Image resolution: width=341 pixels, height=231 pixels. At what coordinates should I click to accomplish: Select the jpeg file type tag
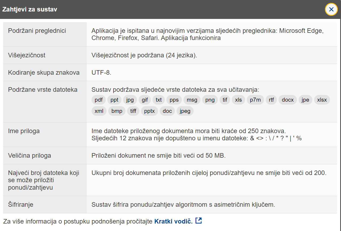[x=185, y=111]
